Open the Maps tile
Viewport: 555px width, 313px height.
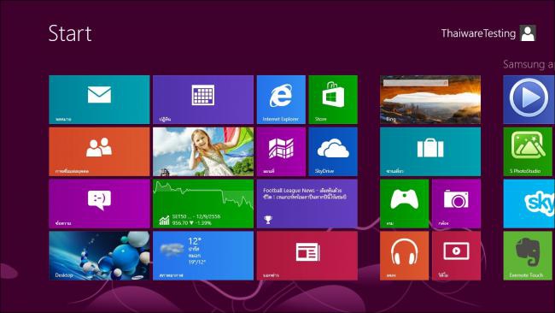(x=281, y=151)
